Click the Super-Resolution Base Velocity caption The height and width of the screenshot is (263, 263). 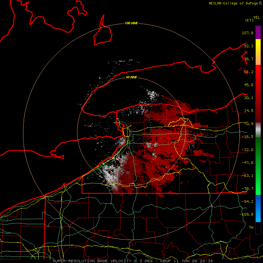click(x=133, y=261)
